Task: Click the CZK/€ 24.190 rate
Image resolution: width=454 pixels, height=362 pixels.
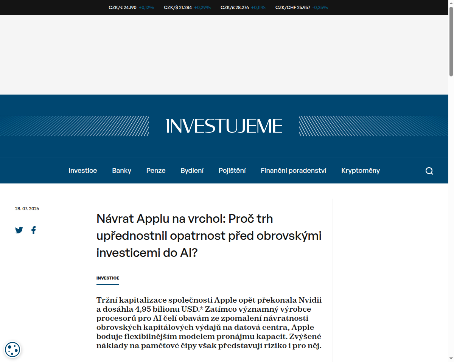Action: point(123,7)
